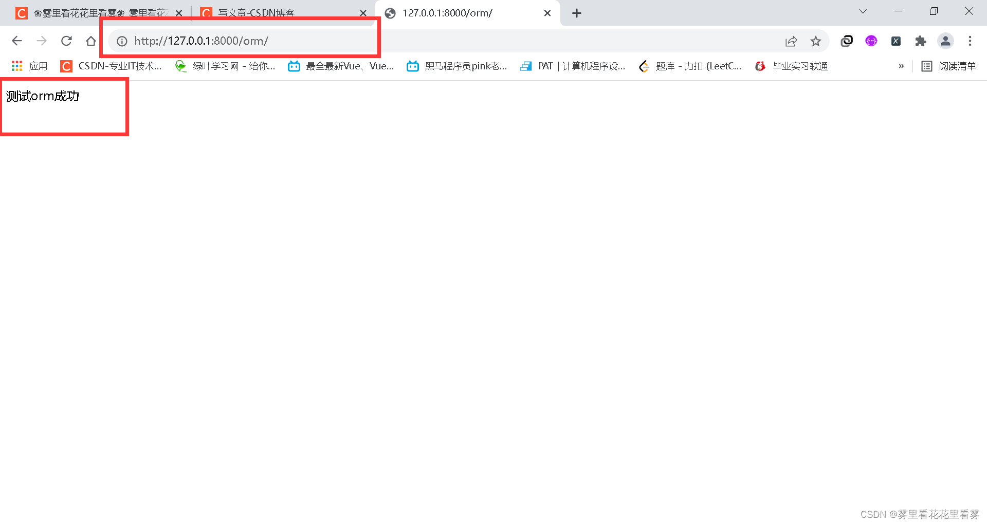Screen dimensions: 987x524
Task: Open the dark X extension icon
Action: click(896, 41)
